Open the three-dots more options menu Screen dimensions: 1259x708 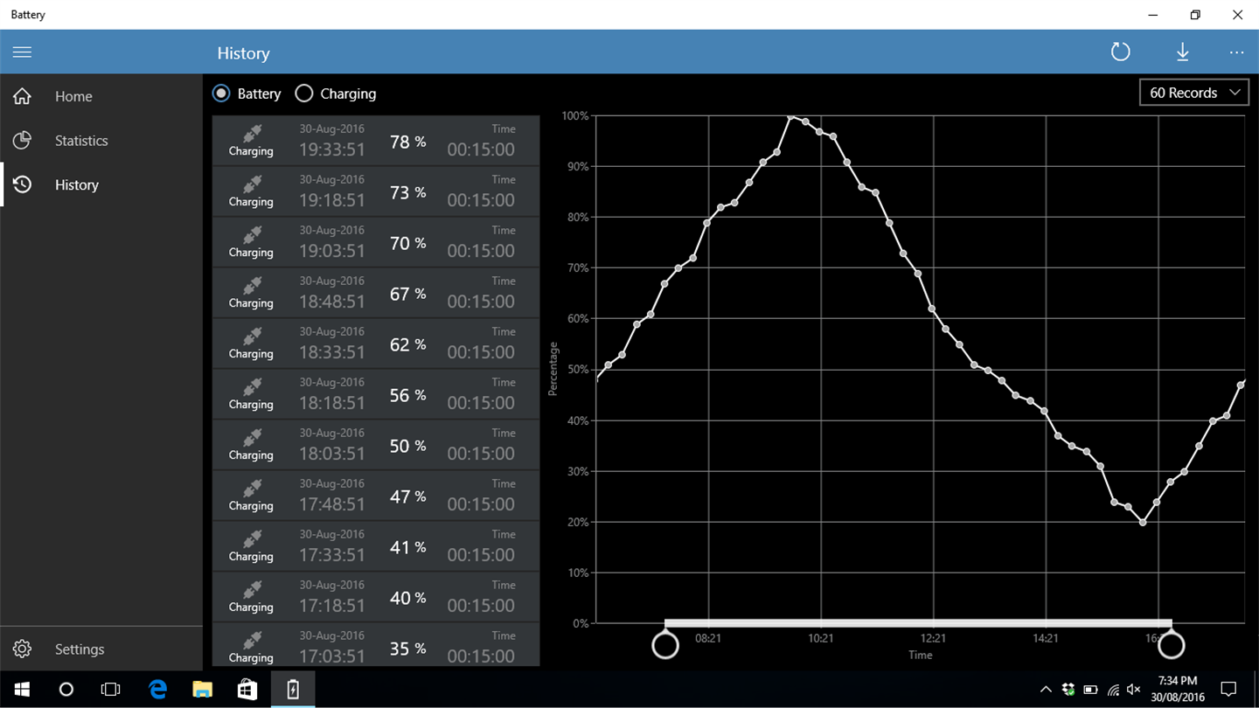click(x=1236, y=52)
